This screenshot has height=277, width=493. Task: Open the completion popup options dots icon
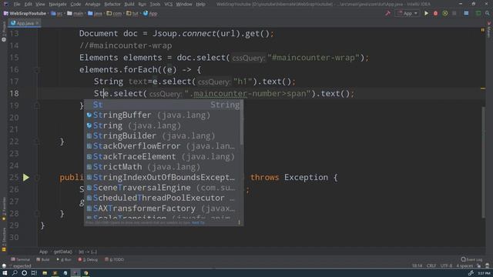click(240, 222)
